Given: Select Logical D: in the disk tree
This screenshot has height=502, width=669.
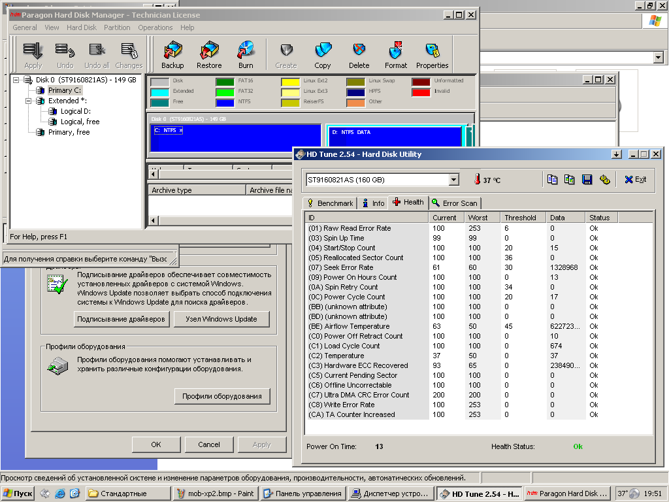Looking at the screenshot, I should 76,111.
